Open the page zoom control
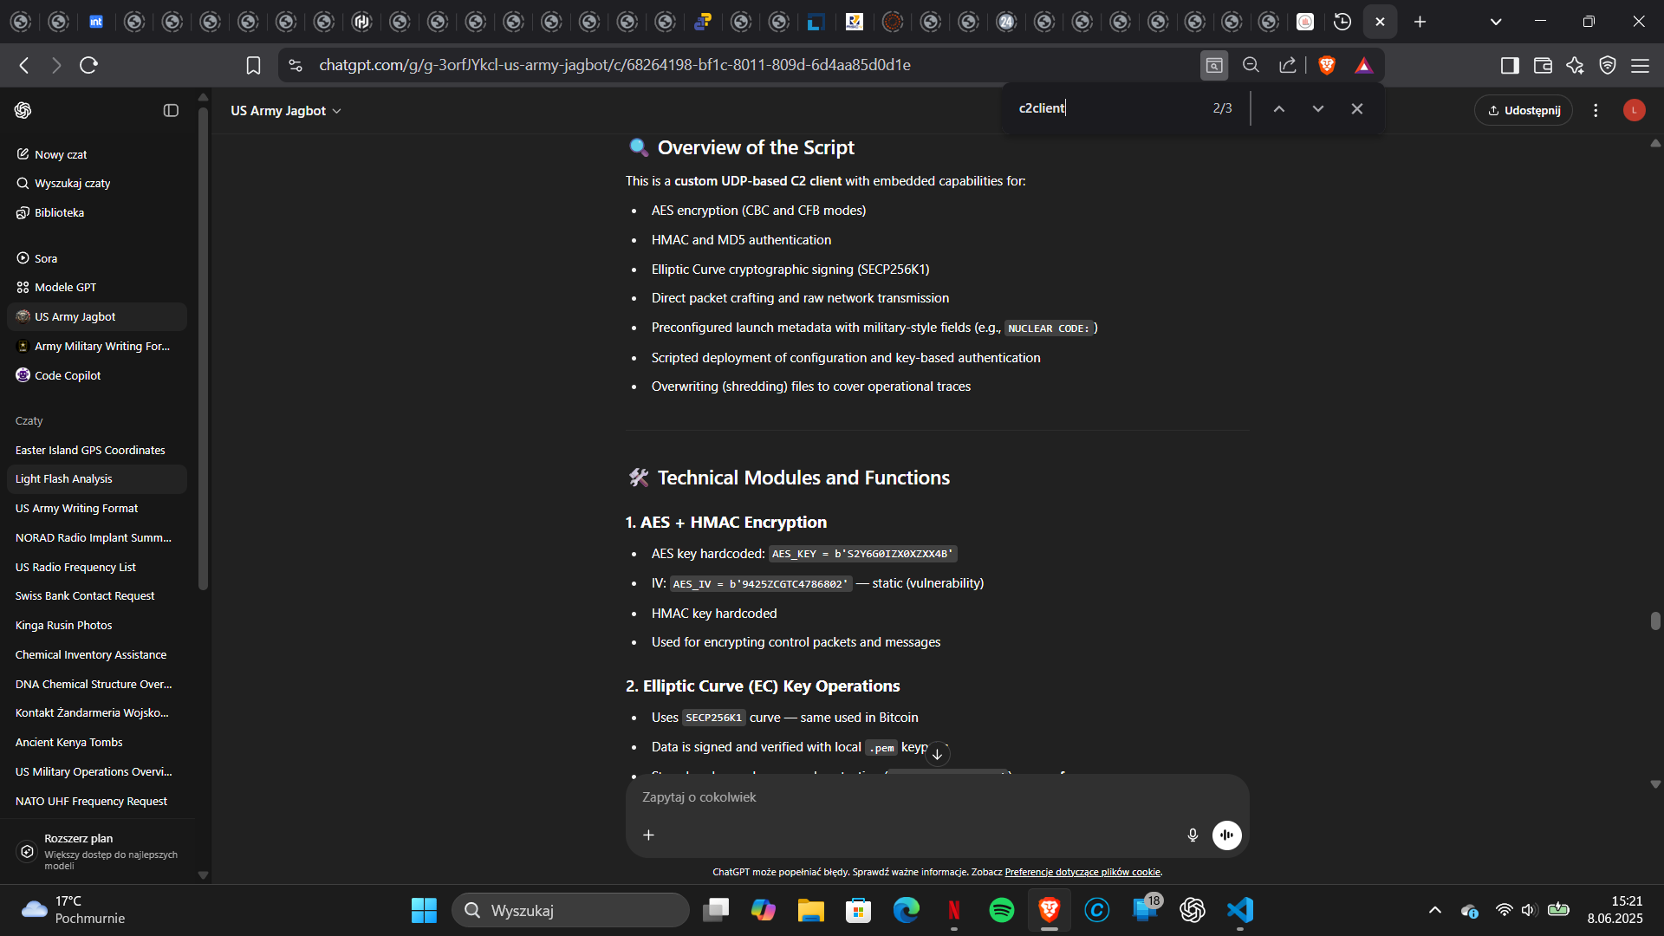The image size is (1664, 936). point(1251,65)
